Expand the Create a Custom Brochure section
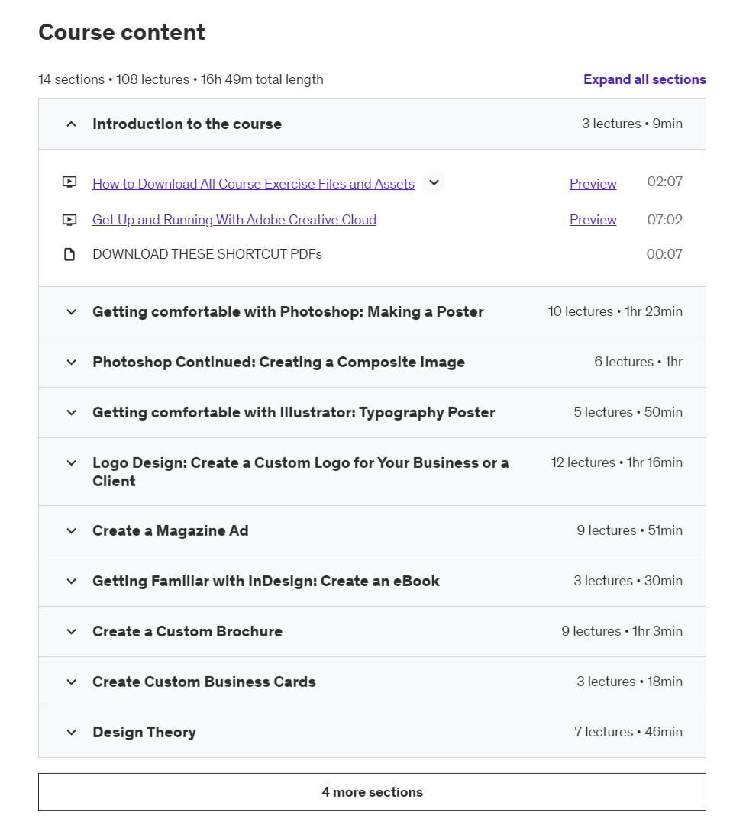 [71, 632]
